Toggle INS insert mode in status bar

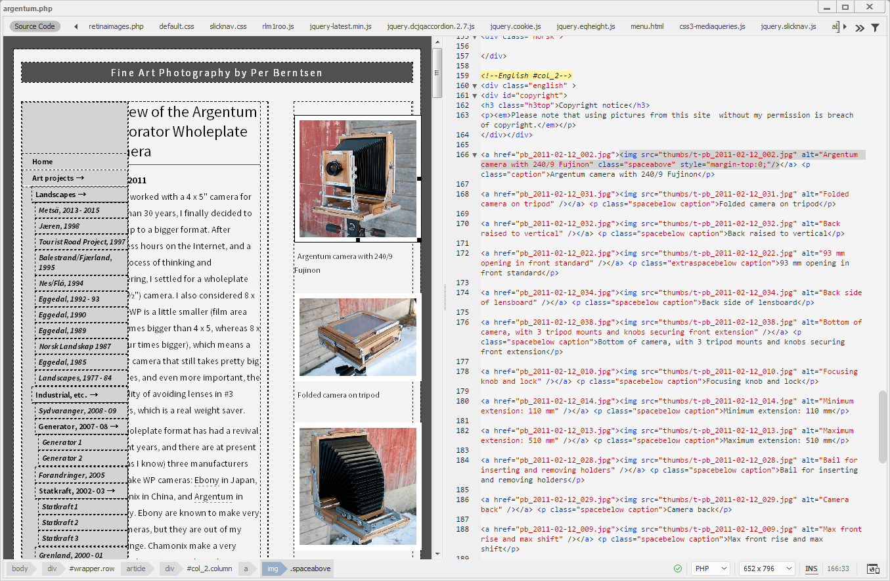coord(812,569)
